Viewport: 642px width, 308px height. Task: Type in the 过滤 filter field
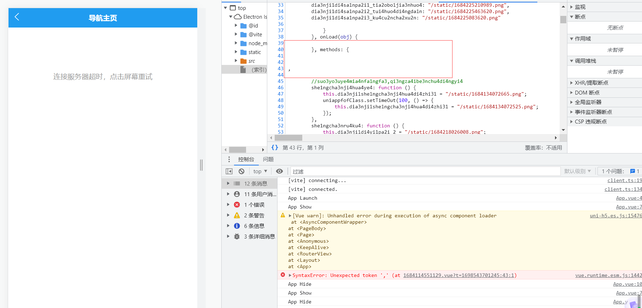(425, 171)
